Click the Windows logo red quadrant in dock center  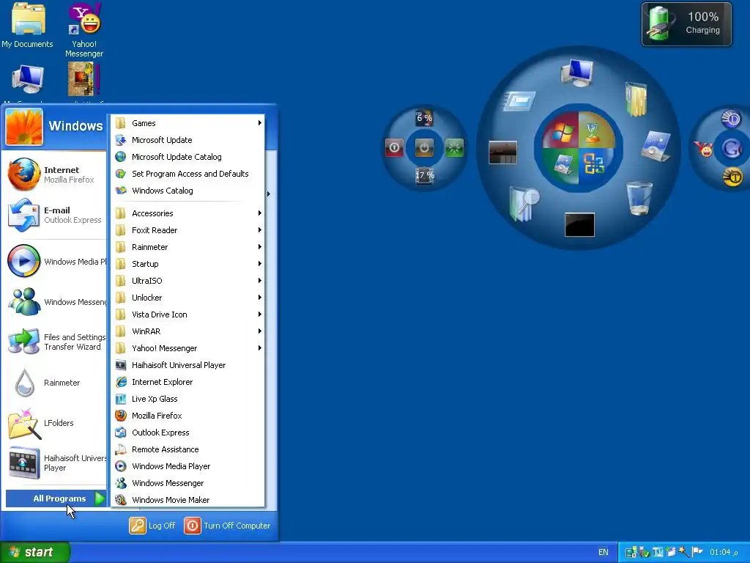coord(560,131)
